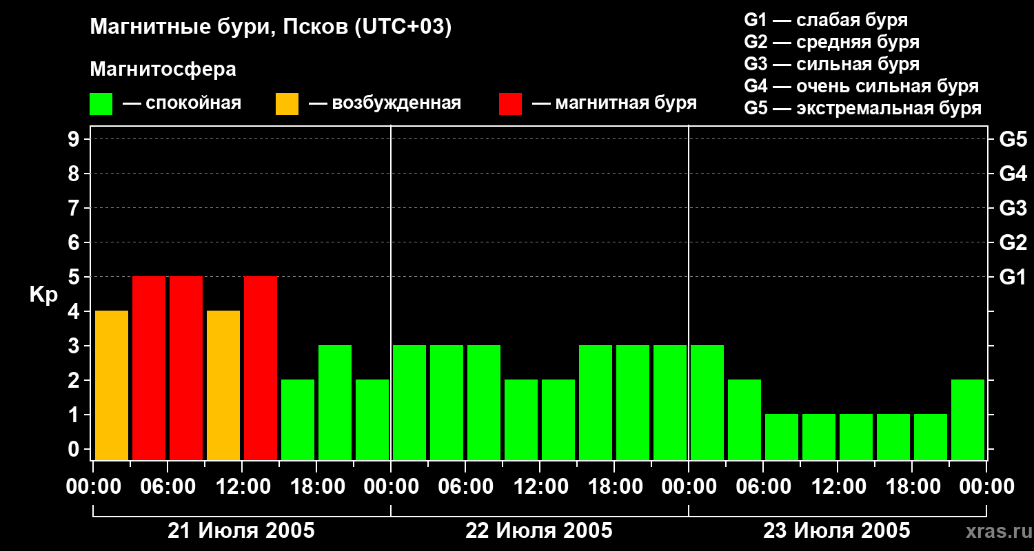
Task: Click the green «спокойная» legend swatch
Action: click(101, 104)
